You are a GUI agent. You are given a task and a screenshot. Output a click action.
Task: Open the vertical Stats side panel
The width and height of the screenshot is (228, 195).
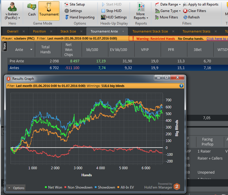[x=5, y=46]
